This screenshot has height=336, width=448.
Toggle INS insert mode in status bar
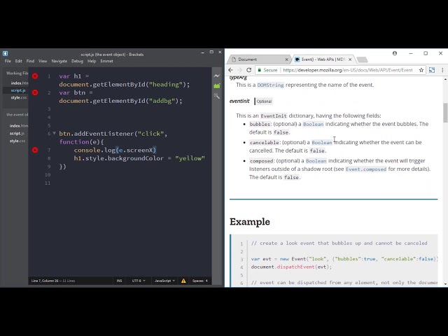click(x=119, y=281)
